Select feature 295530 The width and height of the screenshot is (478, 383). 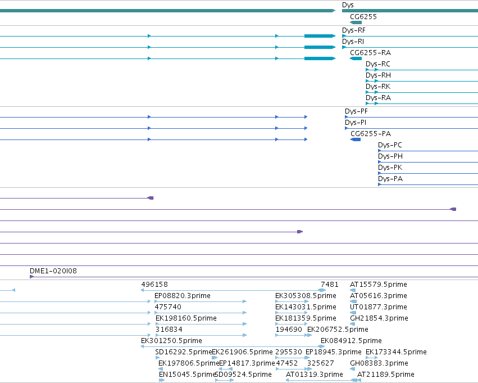click(289, 352)
